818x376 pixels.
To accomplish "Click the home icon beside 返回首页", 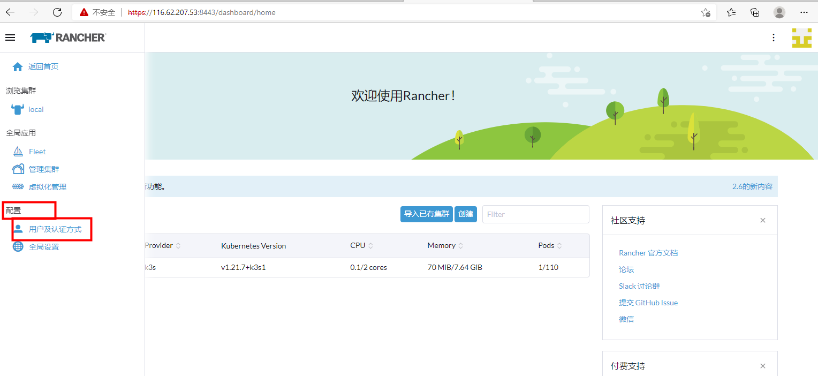I will [x=18, y=66].
